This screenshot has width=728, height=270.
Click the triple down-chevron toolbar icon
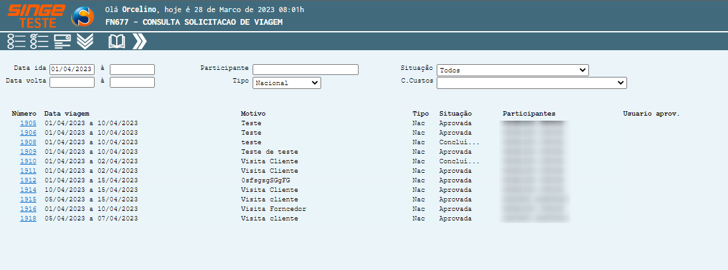coord(85,42)
